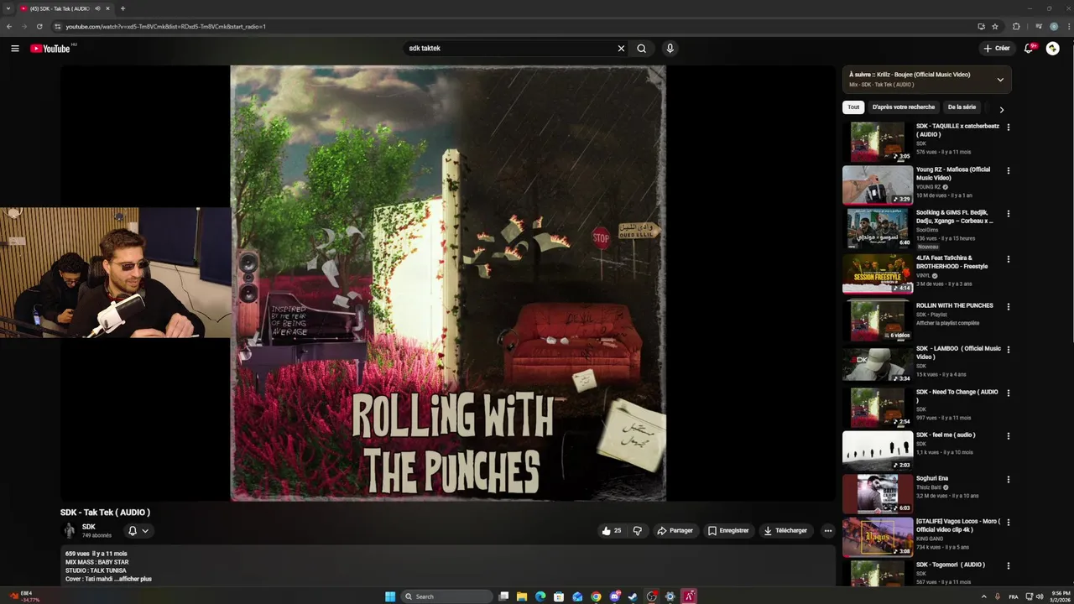1074x604 pixels.
Task: Clear the search text with the X
Action: point(621,49)
